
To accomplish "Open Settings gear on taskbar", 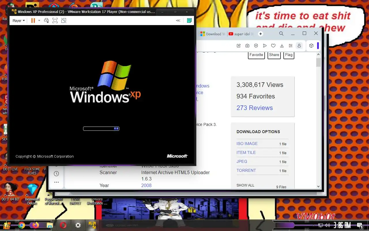I will coord(78,225).
